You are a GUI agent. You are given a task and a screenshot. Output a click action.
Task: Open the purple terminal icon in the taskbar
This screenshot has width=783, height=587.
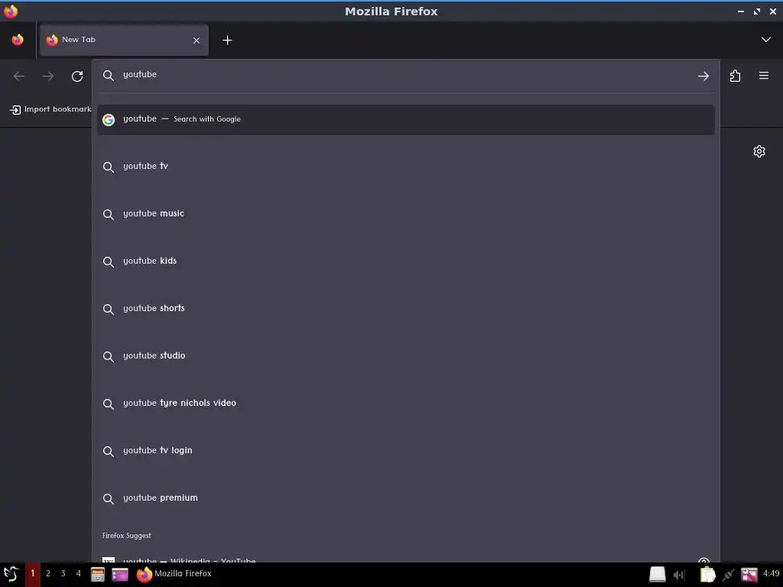click(x=120, y=575)
